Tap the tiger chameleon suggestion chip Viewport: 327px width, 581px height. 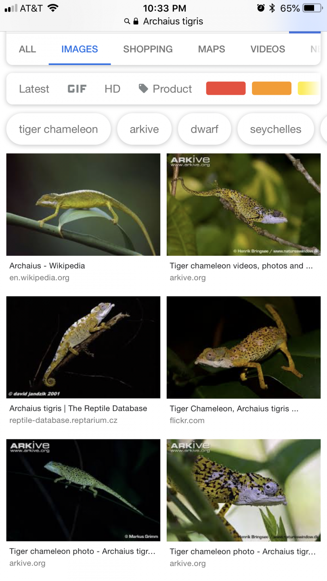[x=59, y=129]
